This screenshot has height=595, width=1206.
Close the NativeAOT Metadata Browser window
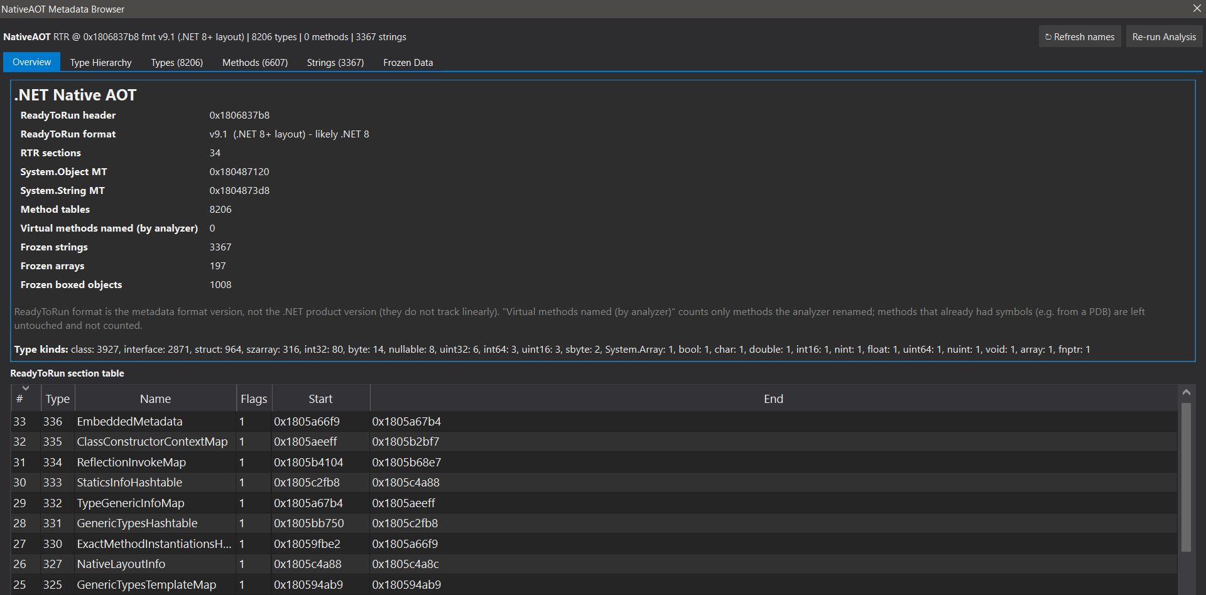(x=1197, y=8)
